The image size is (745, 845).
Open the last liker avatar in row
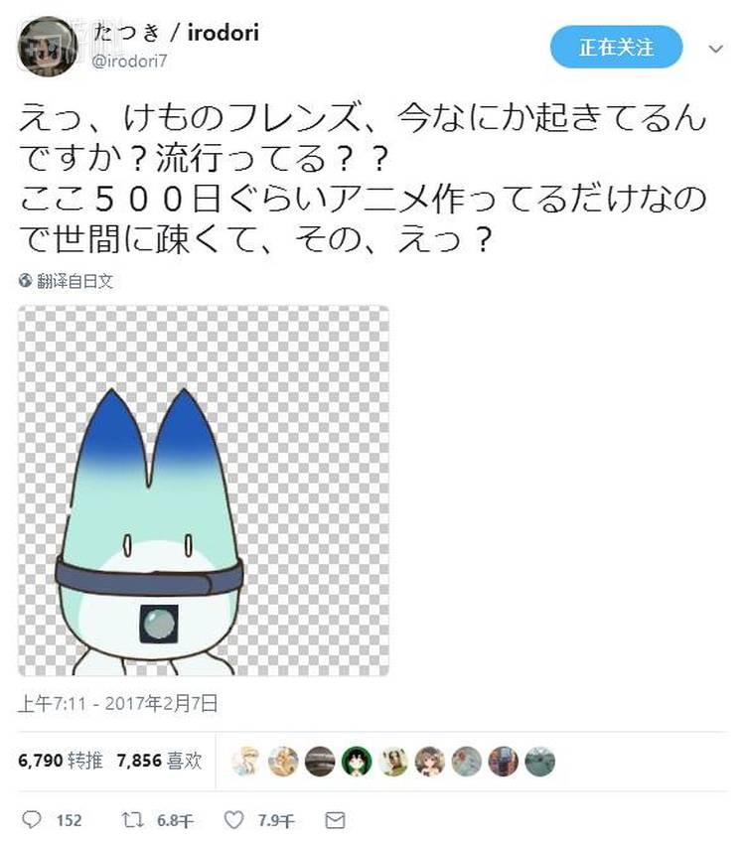[539, 761]
